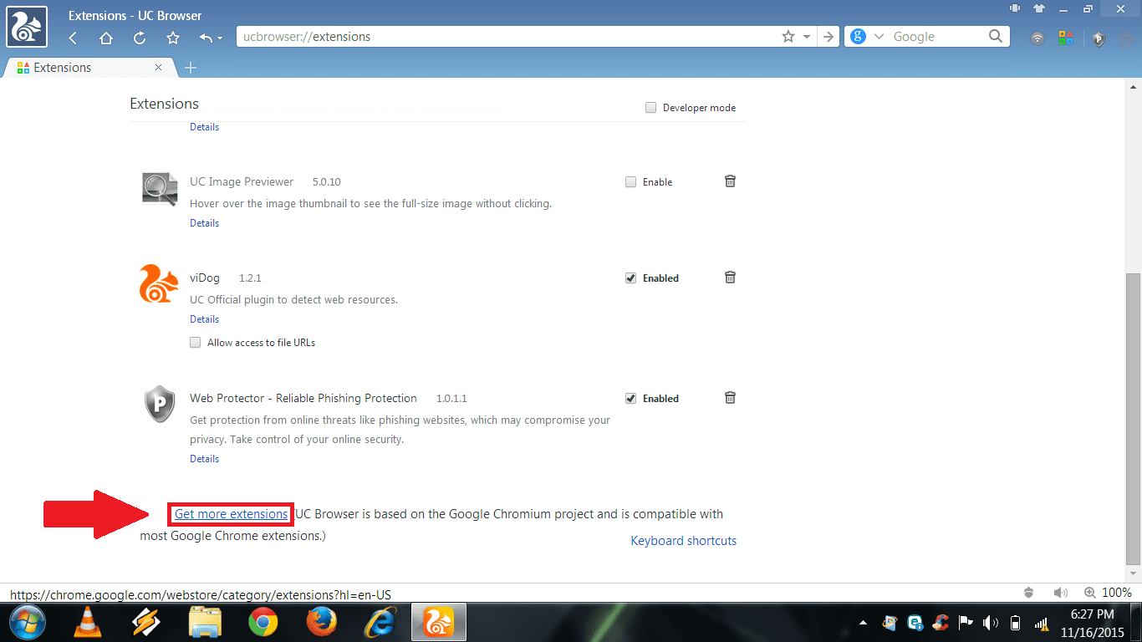Remove viDog with its trash icon
Viewport: 1142px width, 642px height.
[x=730, y=278]
